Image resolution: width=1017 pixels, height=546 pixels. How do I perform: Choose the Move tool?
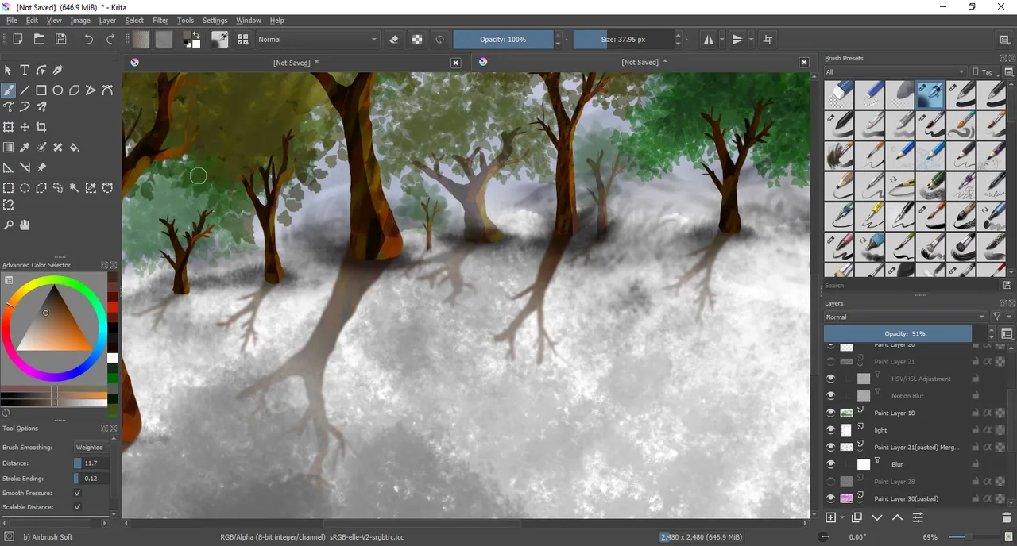25,127
